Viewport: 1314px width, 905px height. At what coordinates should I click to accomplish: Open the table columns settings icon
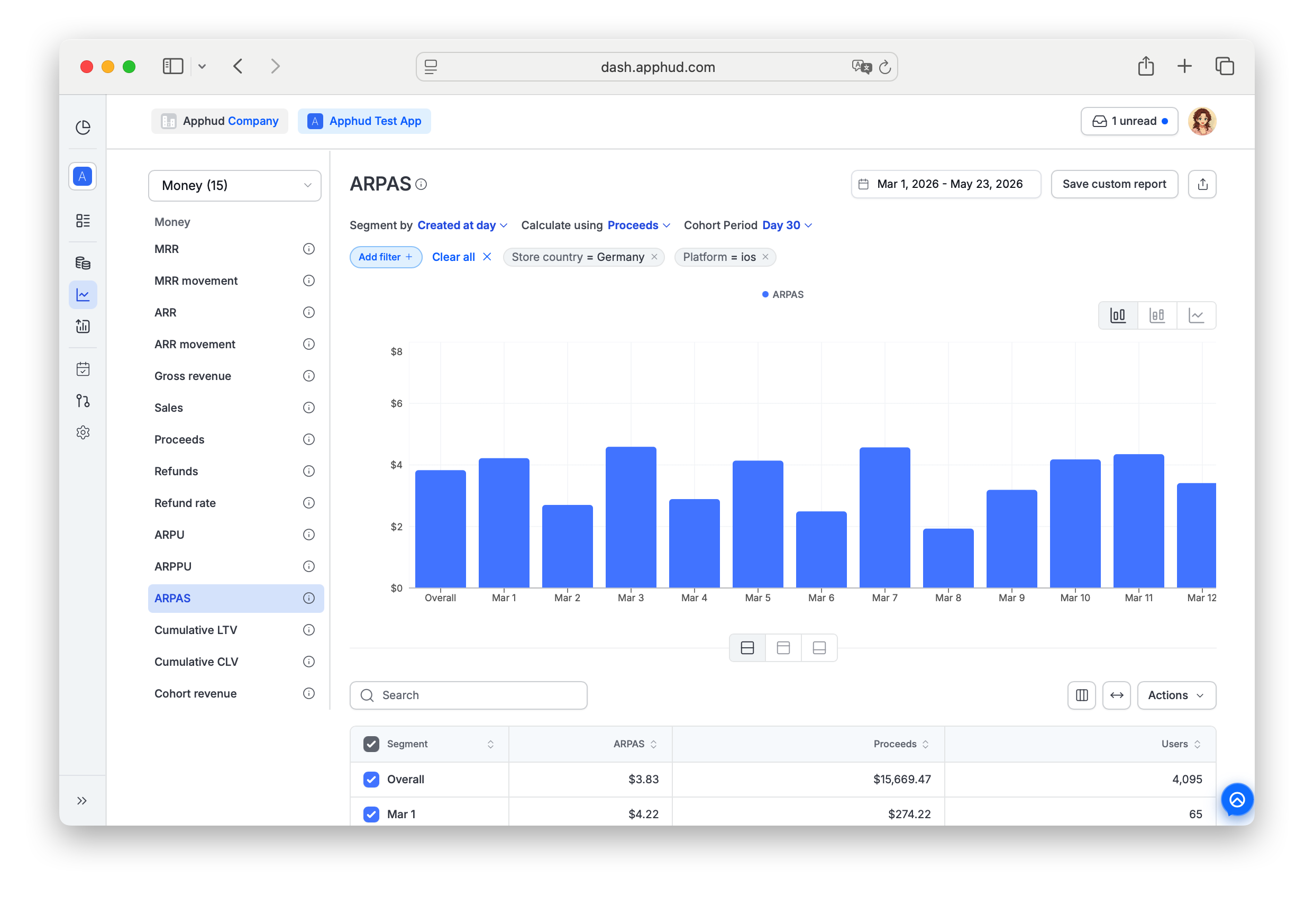1082,696
